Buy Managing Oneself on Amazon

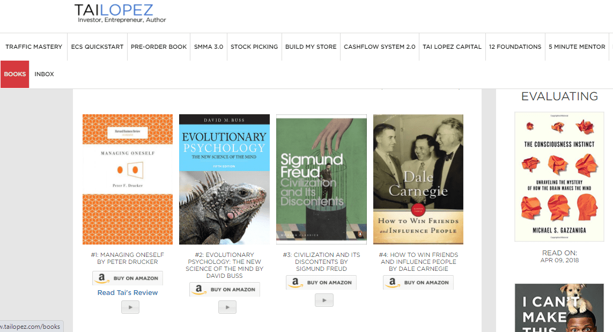point(128,278)
